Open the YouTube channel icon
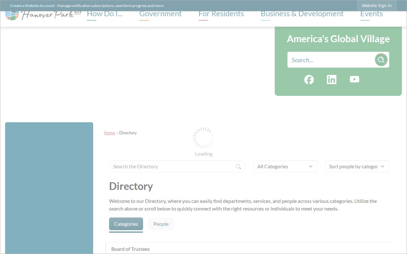407x254 pixels. coord(355,79)
